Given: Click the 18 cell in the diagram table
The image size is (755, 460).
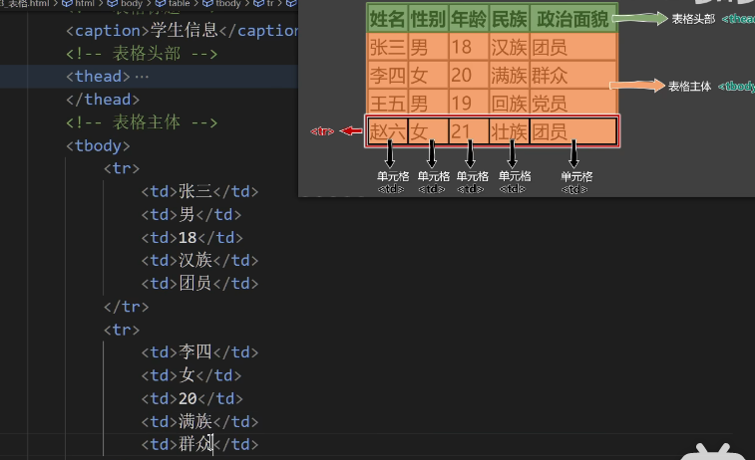Looking at the screenshot, I should coord(469,47).
